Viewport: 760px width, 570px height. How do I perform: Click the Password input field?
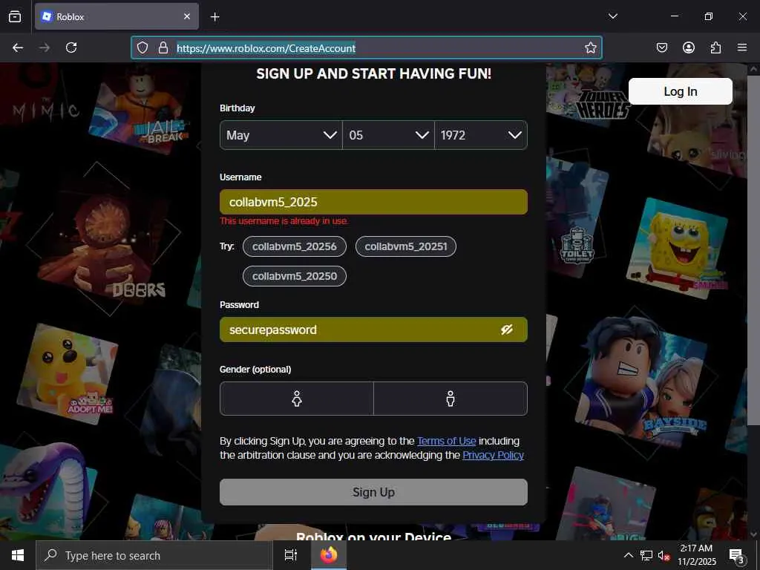click(x=373, y=330)
